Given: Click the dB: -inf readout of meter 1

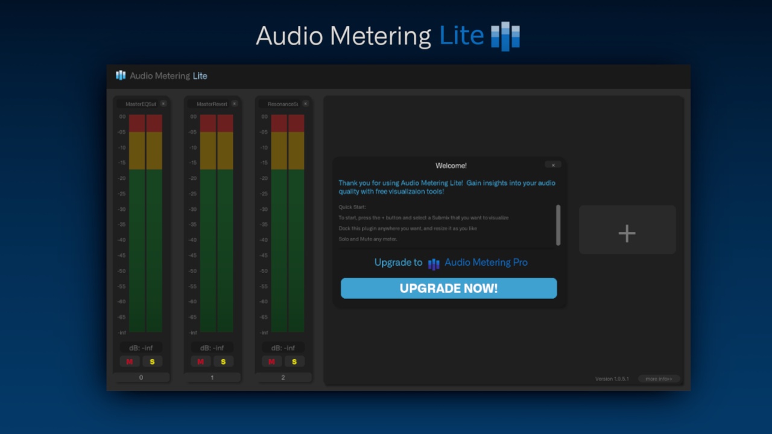Looking at the screenshot, I should click(212, 348).
